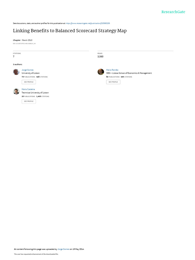The height and width of the screenshot is (260, 195).
Task: Click the 3,560 reads figure
Action: (100, 57)
